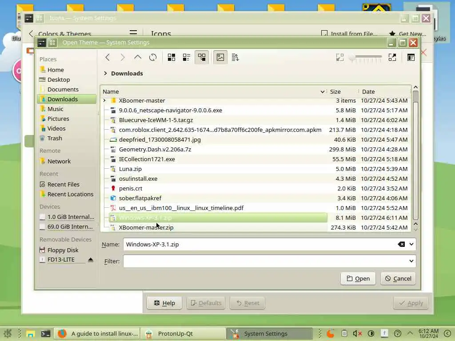This screenshot has height=341, width=455.
Task: Switch to Compact view mode
Action: (x=187, y=57)
